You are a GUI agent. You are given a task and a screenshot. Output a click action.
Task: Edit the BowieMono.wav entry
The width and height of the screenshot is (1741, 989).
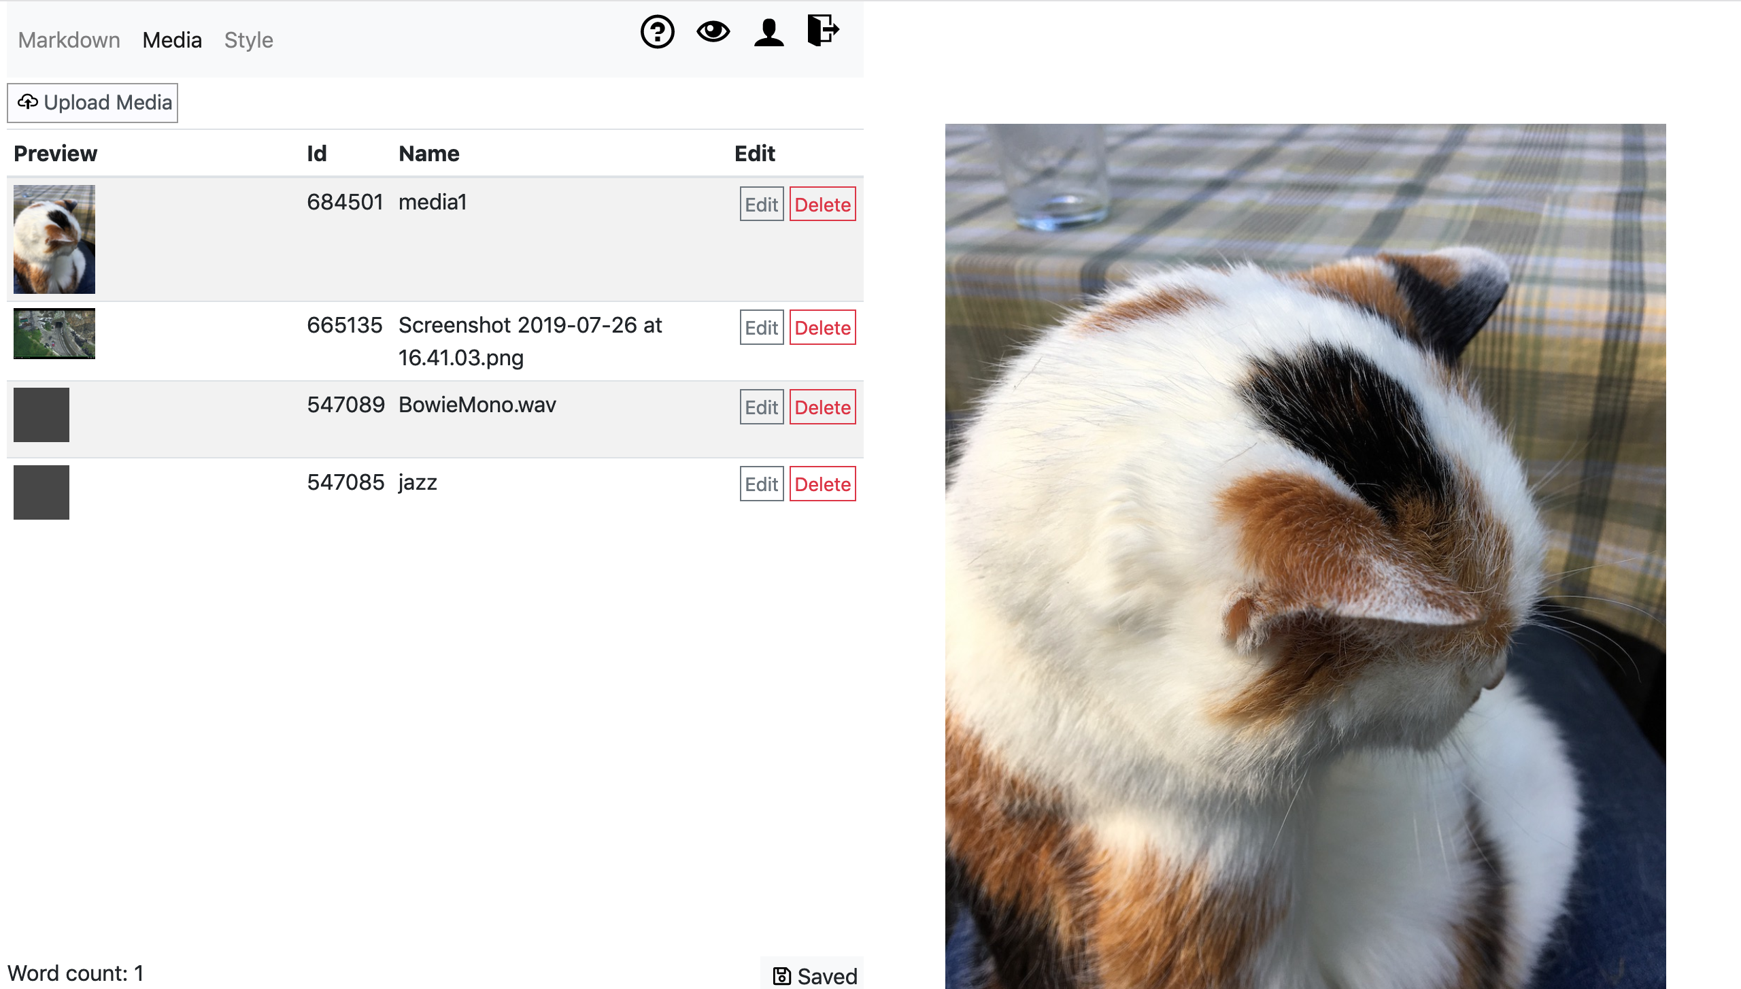click(762, 407)
